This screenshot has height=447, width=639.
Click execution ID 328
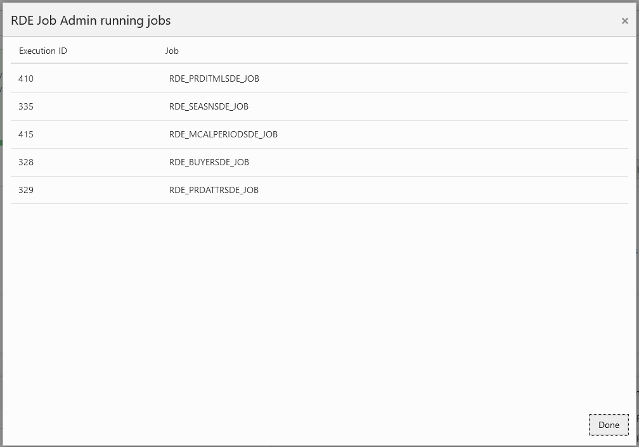point(25,162)
